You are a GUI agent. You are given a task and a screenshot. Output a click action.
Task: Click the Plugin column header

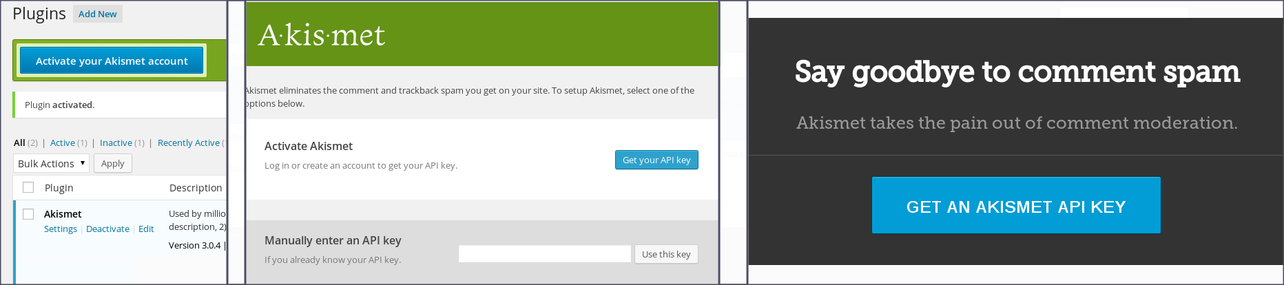click(59, 187)
